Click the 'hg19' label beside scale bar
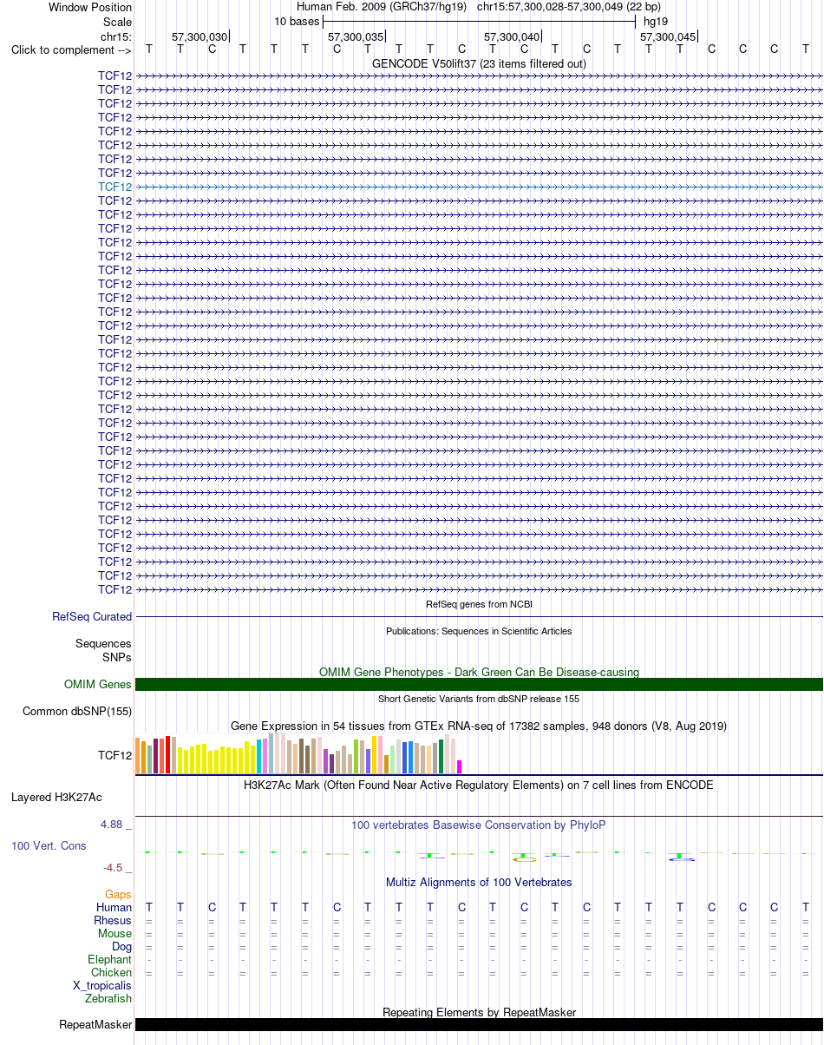Image resolution: width=824 pixels, height=1045 pixels. pos(656,21)
